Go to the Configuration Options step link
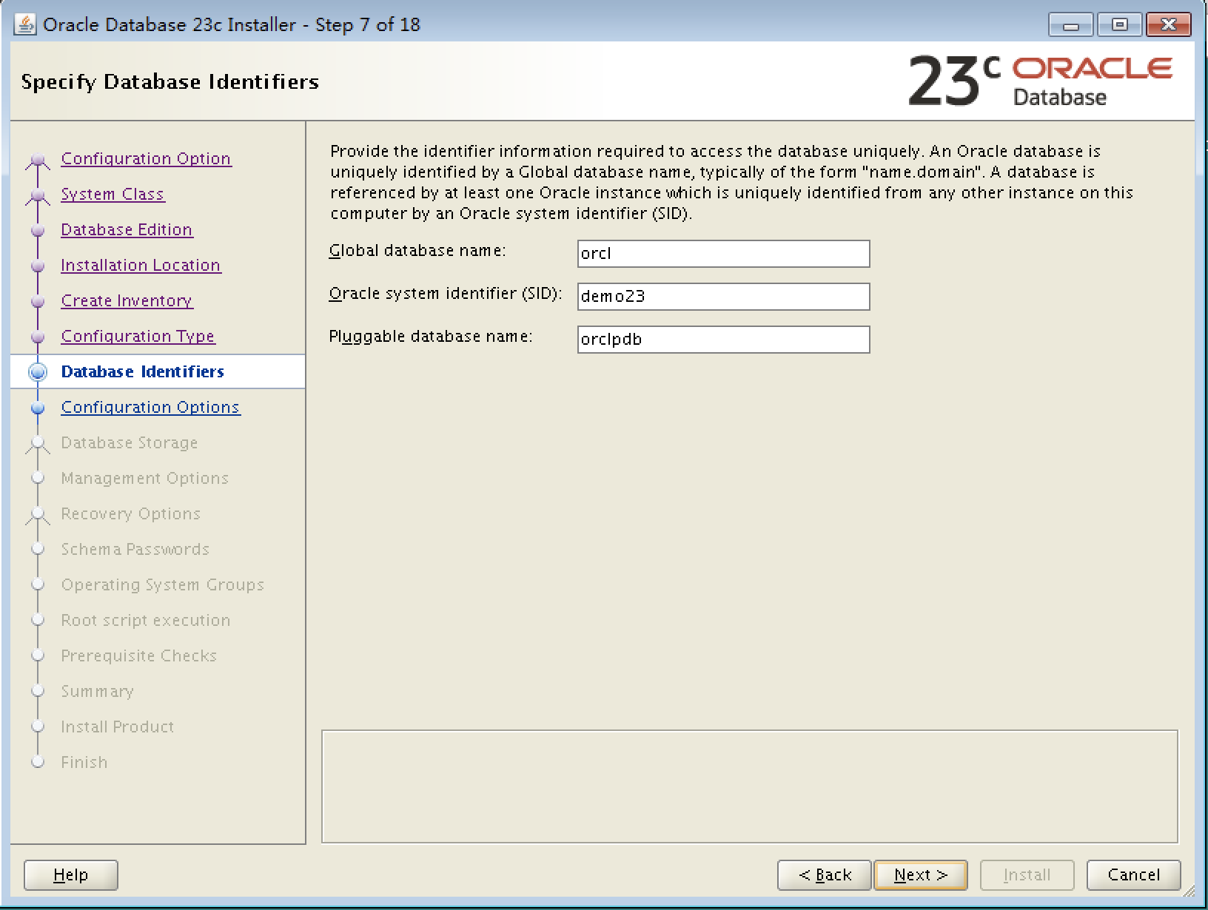Screen dimensions: 1208x910 click(x=150, y=407)
